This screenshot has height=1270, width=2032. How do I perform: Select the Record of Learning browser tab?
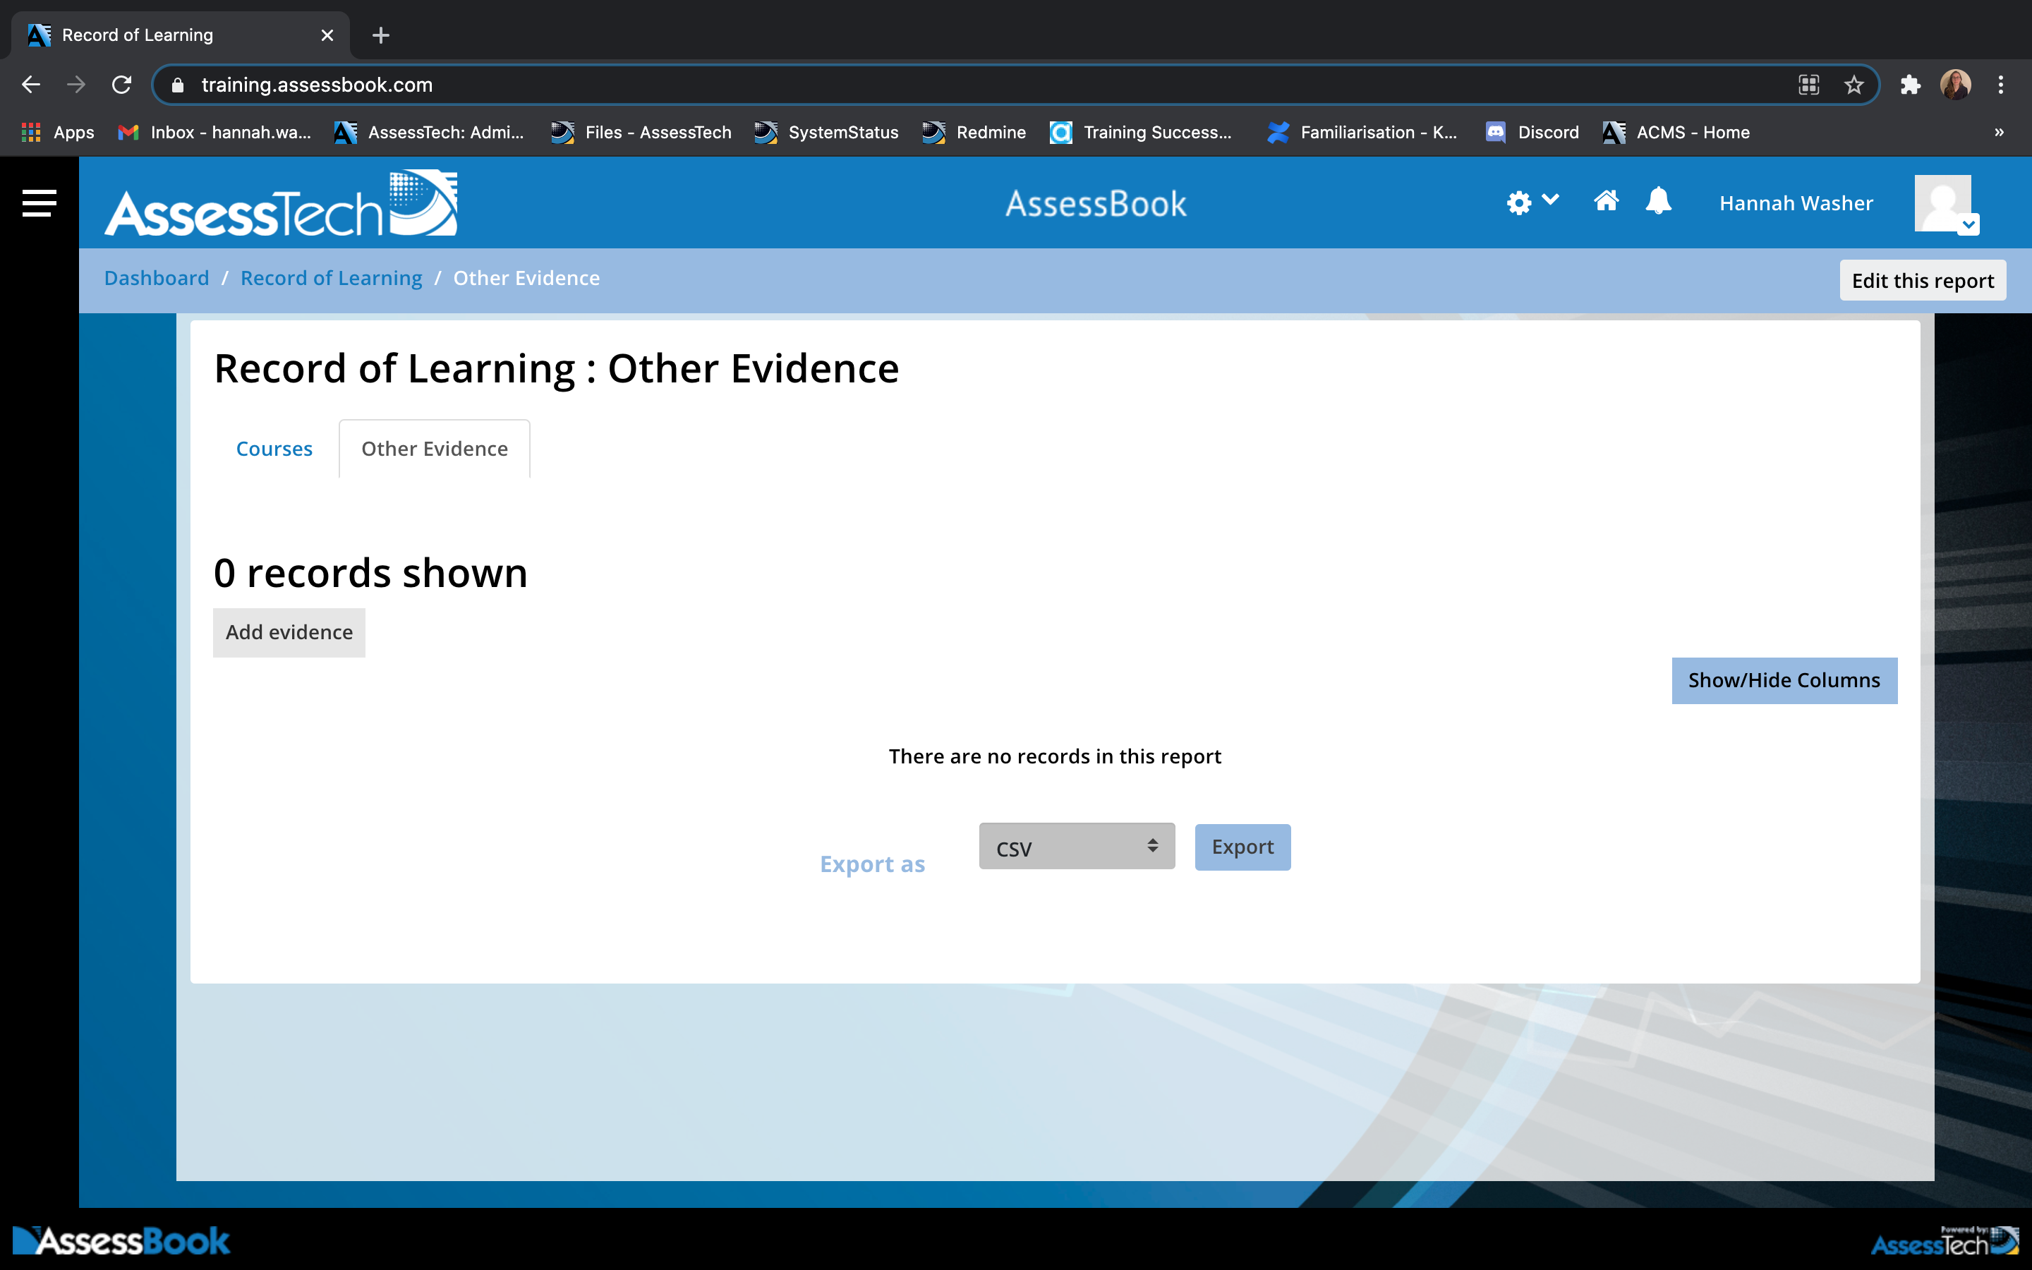pos(180,35)
